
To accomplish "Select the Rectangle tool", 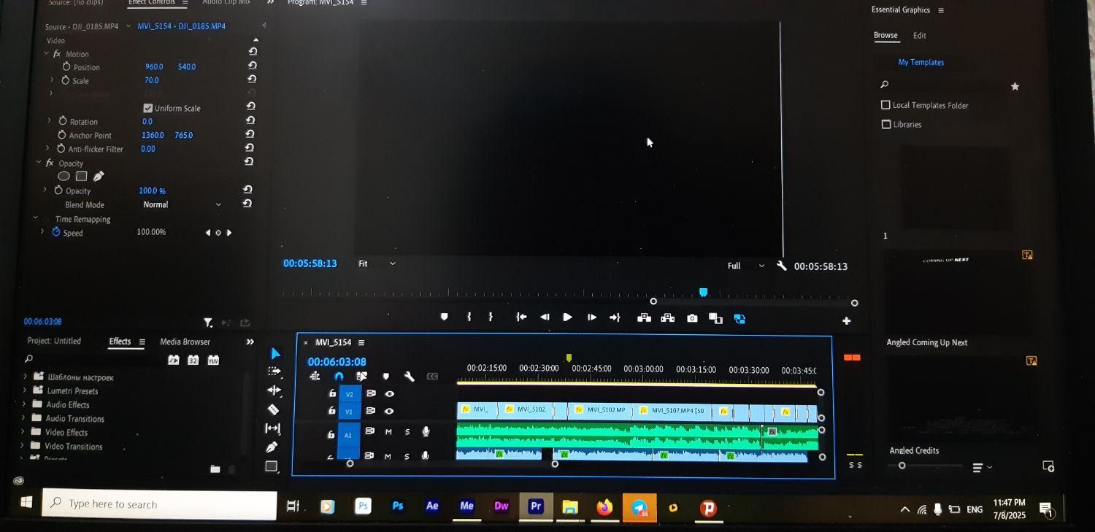I will click(x=271, y=466).
